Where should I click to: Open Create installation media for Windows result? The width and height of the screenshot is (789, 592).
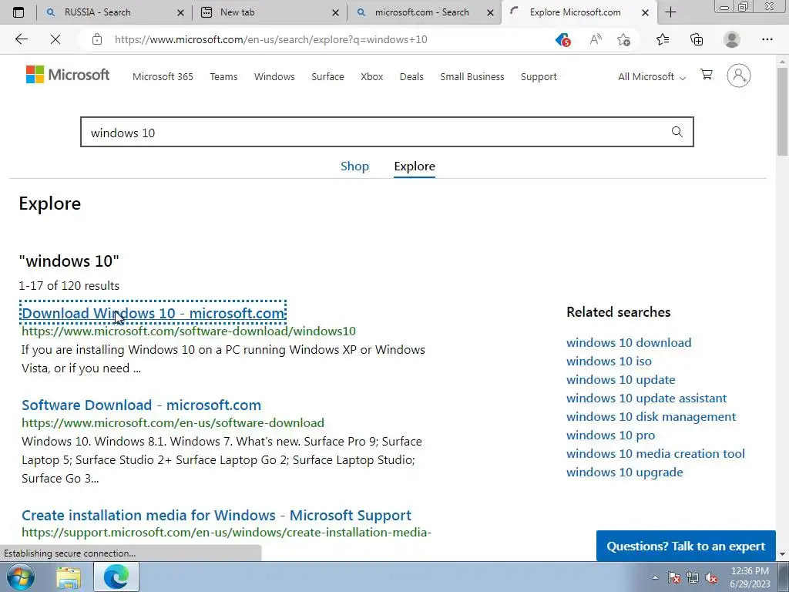(x=217, y=515)
